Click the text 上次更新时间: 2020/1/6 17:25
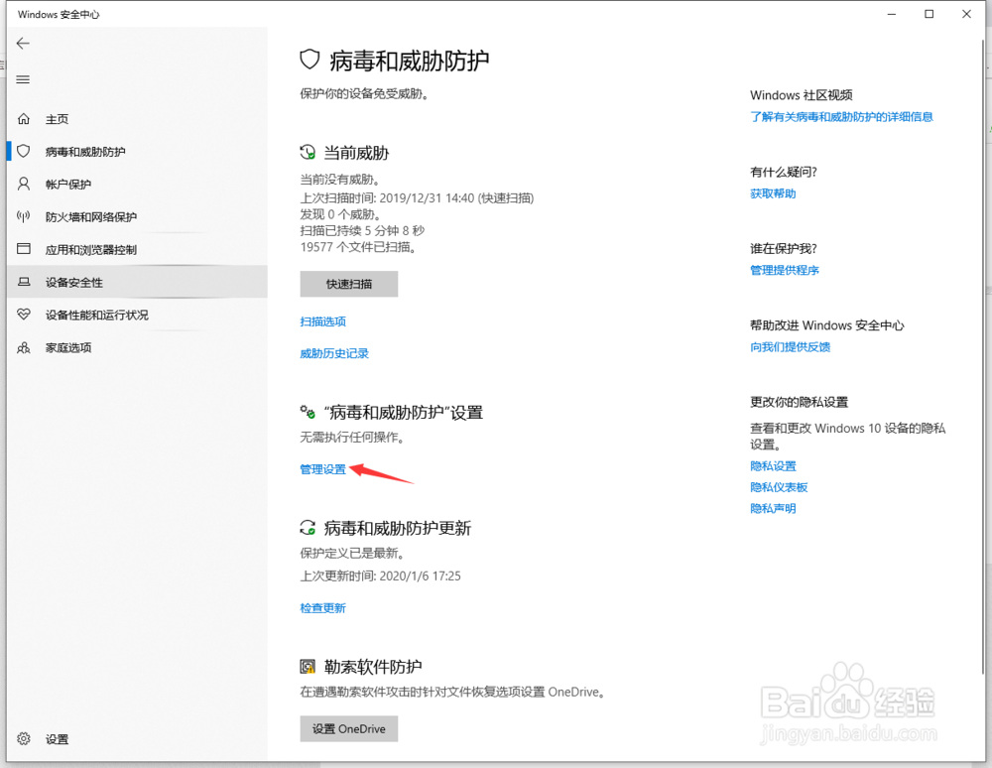Viewport: 992px width, 768px height. [x=380, y=576]
